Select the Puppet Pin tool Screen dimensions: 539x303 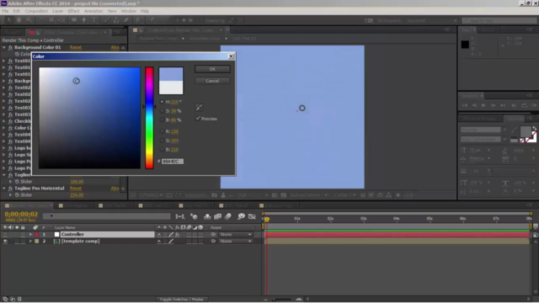point(152,20)
